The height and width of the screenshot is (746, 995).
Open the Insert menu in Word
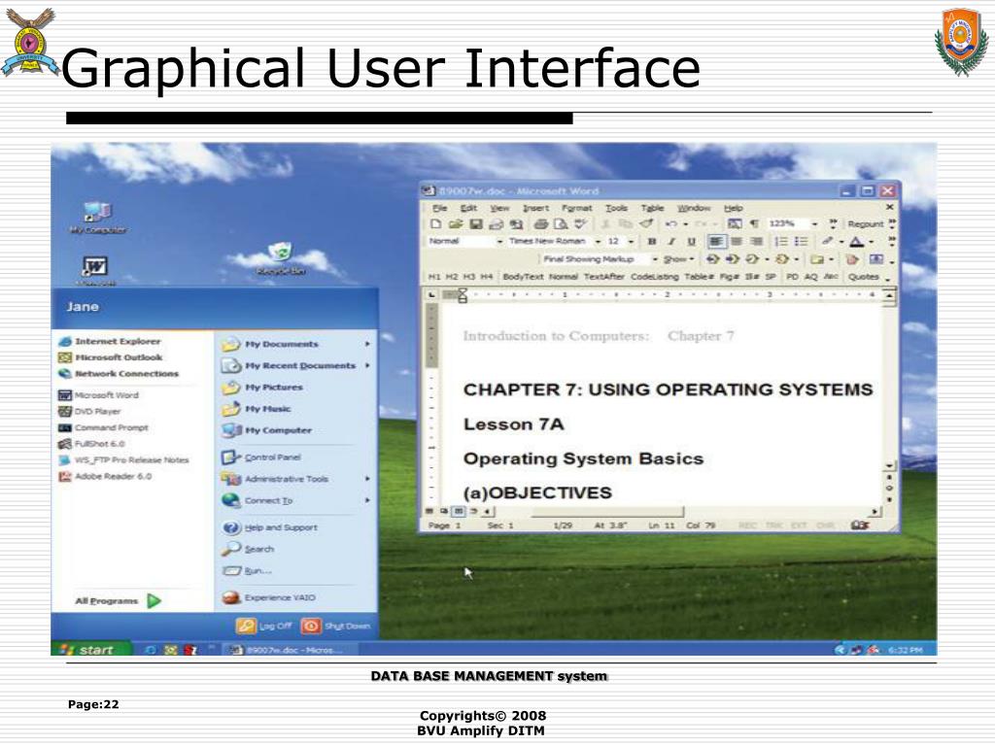pyautogui.click(x=535, y=208)
